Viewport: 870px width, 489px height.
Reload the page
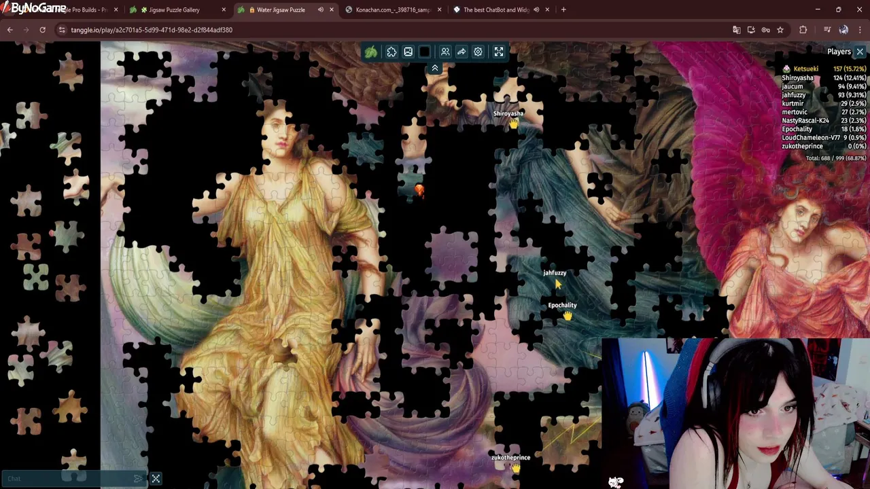[x=42, y=30]
